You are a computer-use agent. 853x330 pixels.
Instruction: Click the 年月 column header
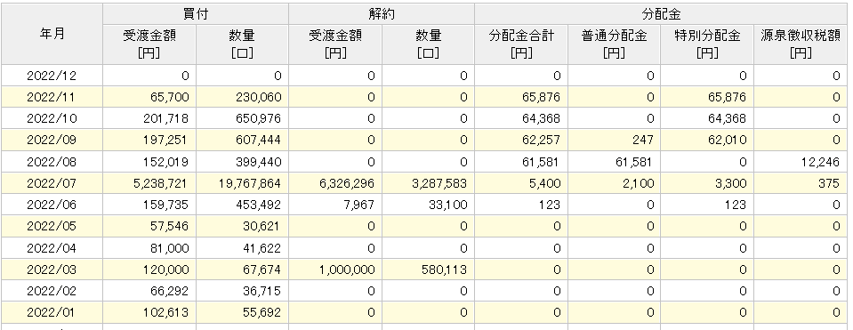pos(52,34)
